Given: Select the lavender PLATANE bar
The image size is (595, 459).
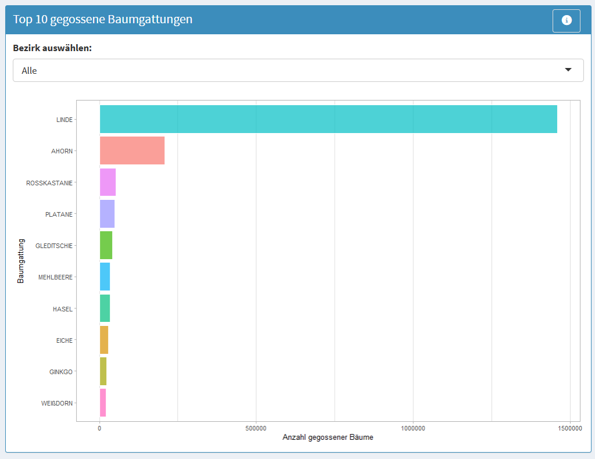Looking at the screenshot, I should [107, 214].
